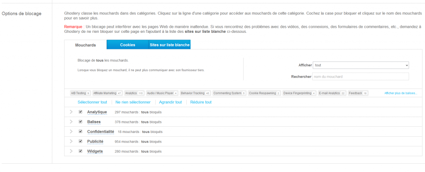This screenshot has width=425, height=172.
Task: Filter by Affiliate Marketing tag
Action: [107, 93]
